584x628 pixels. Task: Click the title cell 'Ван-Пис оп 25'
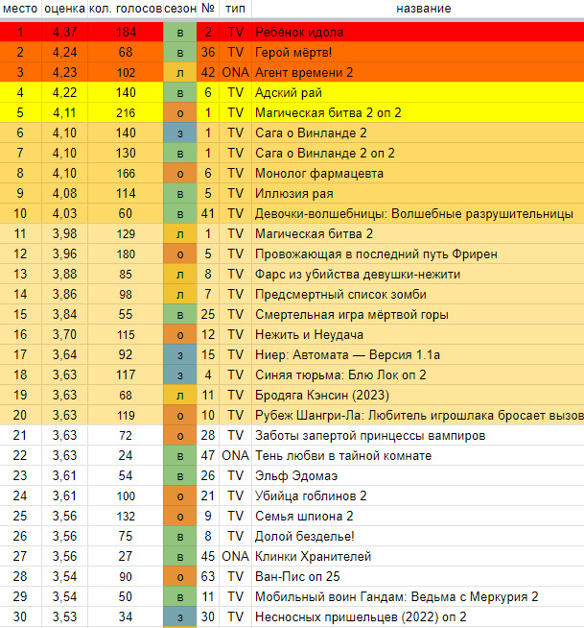tap(417, 576)
